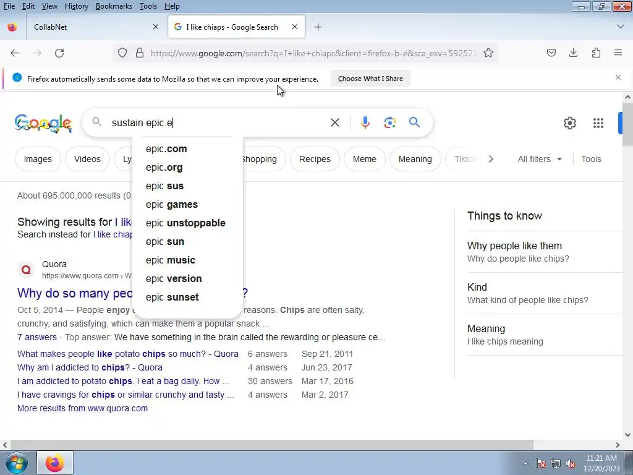
Task: Open the View menu
Action: click(49, 6)
